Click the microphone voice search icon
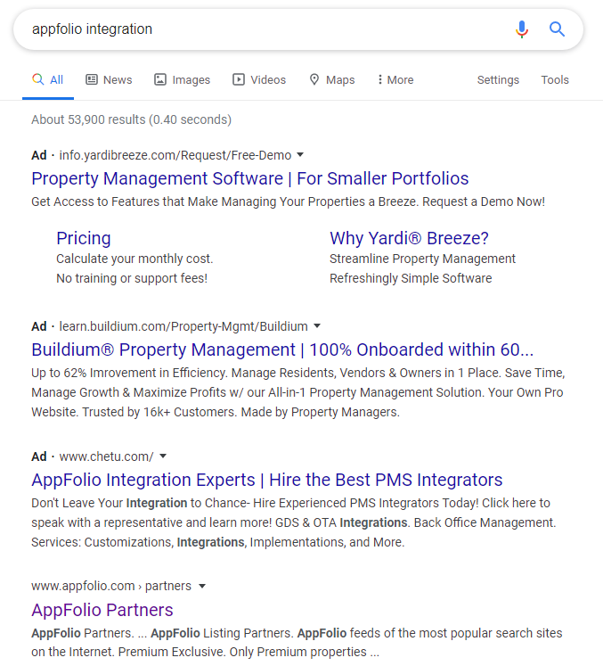The width and height of the screenshot is (603, 666). [x=522, y=29]
